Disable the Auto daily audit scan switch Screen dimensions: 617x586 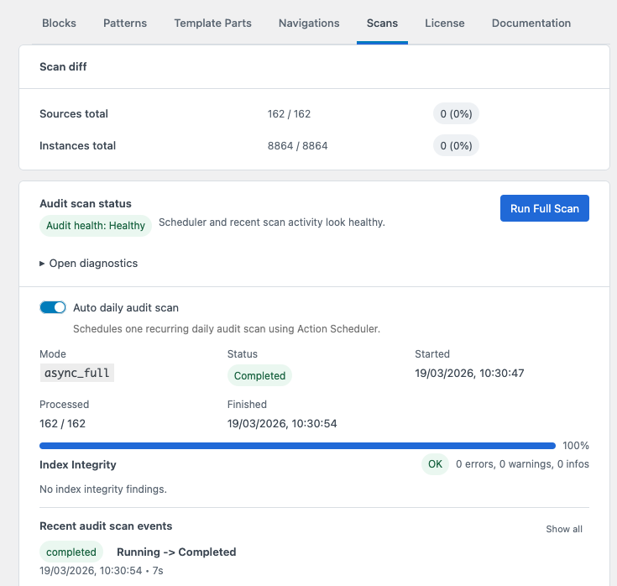tap(53, 307)
